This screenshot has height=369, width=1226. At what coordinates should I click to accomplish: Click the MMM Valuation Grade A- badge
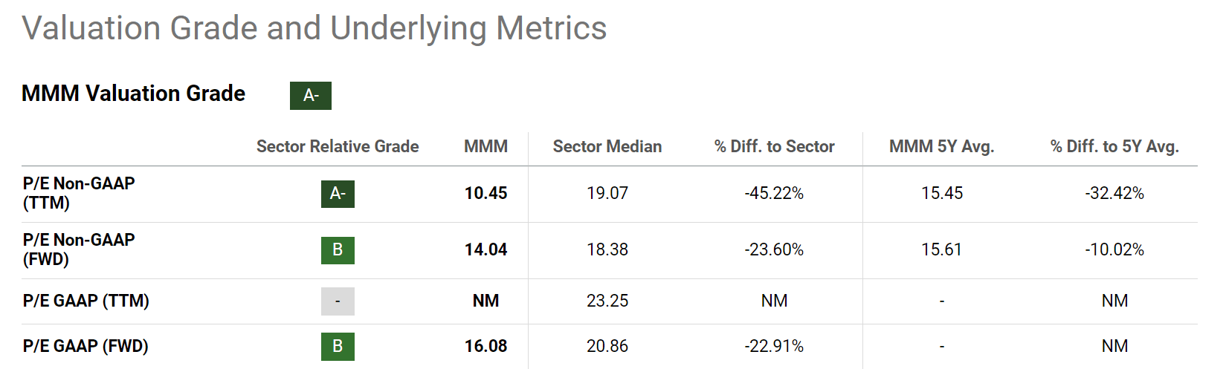tap(310, 96)
